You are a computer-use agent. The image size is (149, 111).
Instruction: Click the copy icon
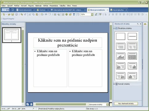33,14
